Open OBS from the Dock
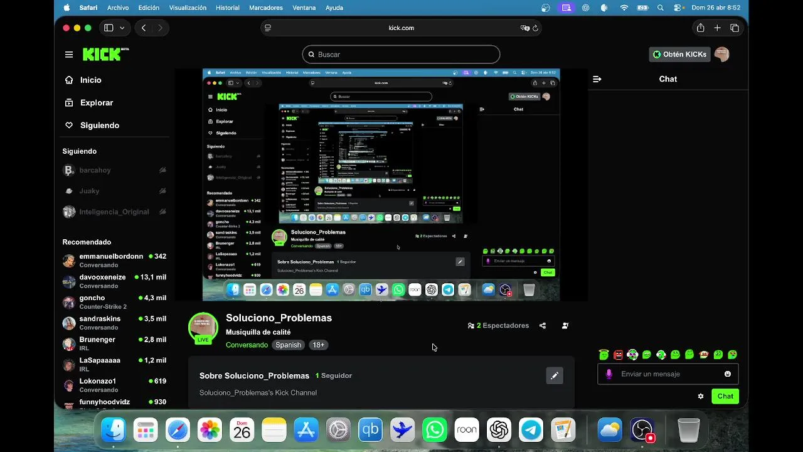This screenshot has height=452, width=803. [642, 430]
